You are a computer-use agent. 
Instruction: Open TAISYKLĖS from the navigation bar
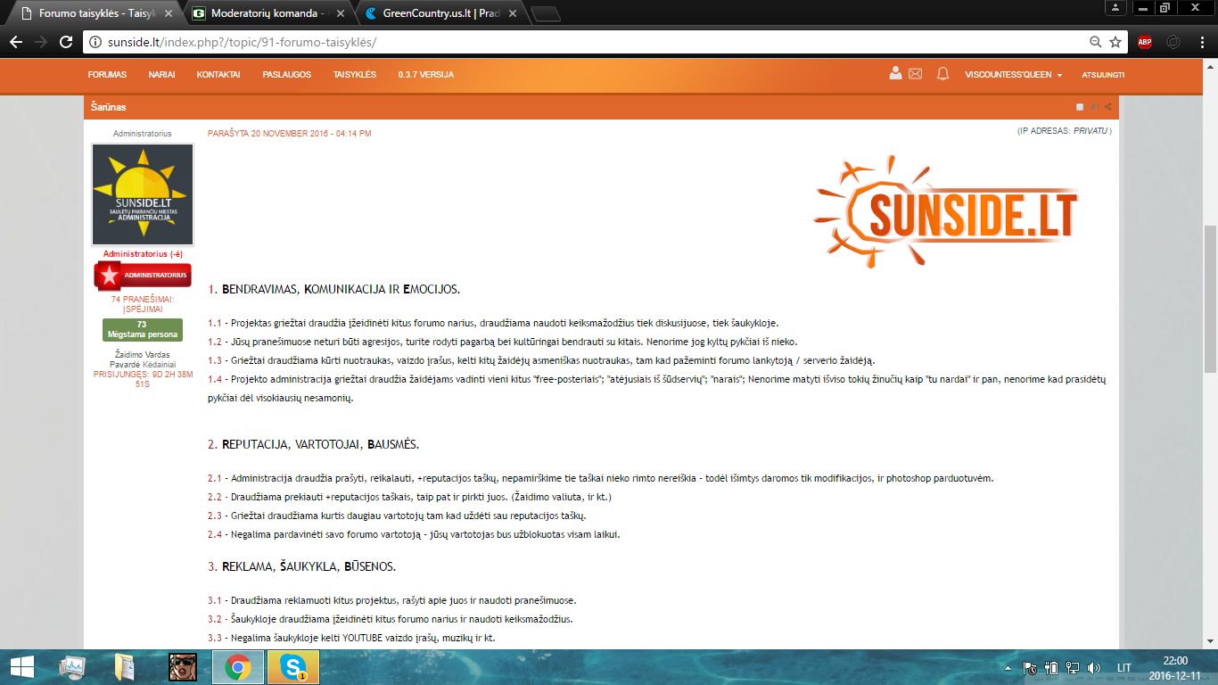click(x=355, y=75)
